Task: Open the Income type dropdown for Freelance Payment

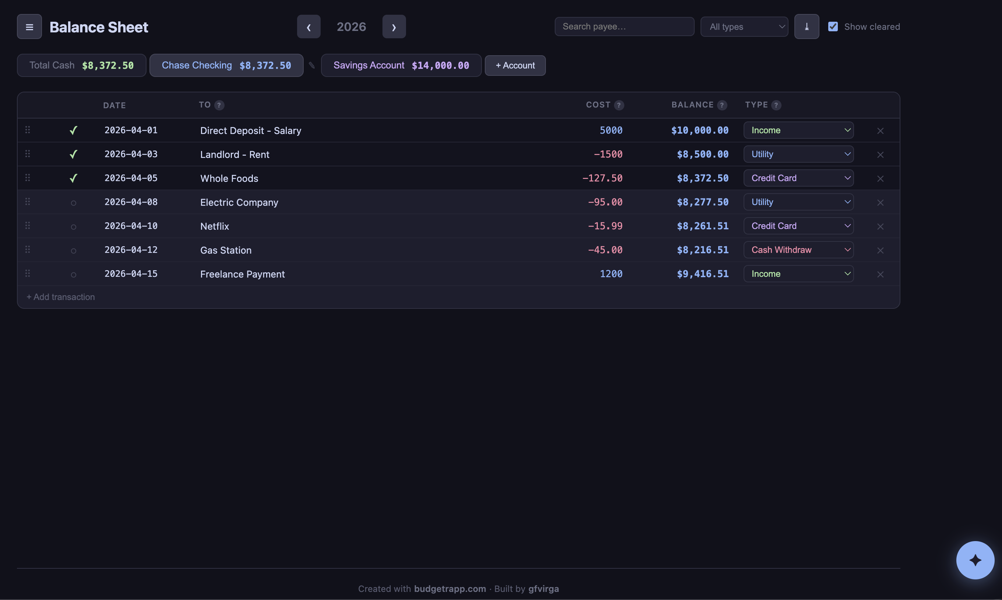Action: (x=798, y=273)
